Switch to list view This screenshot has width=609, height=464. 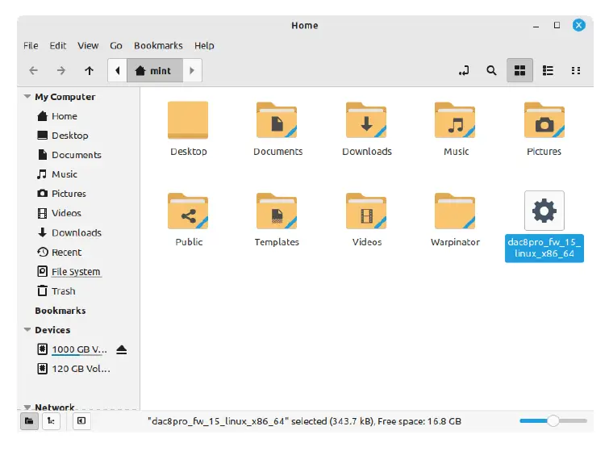click(549, 71)
